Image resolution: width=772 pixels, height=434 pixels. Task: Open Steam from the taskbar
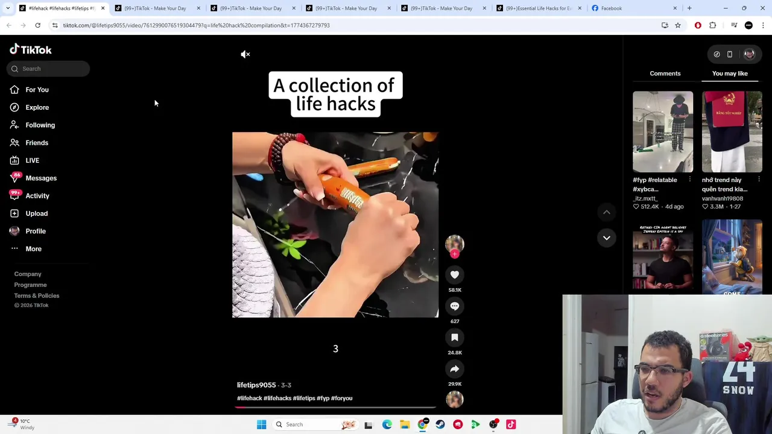point(440,424)
